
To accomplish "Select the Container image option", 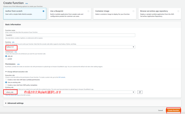I will pyautogui.click(x=115, y=14).
